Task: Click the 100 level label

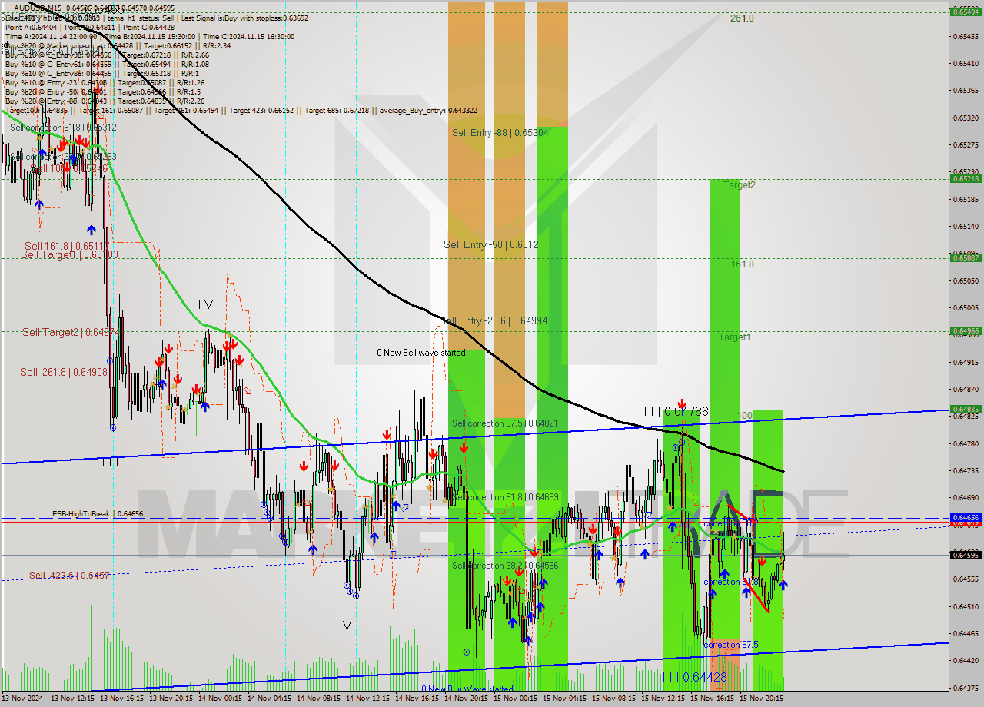Action: pos(745,415)
